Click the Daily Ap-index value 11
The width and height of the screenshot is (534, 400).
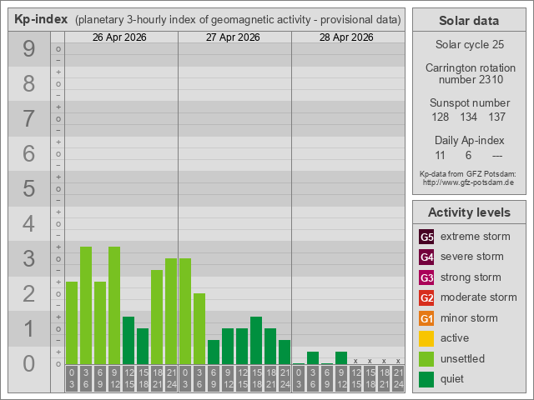(441, 155)
